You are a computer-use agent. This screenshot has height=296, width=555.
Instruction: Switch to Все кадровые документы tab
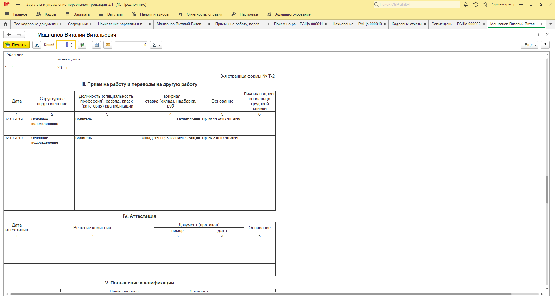click(36, 24)
